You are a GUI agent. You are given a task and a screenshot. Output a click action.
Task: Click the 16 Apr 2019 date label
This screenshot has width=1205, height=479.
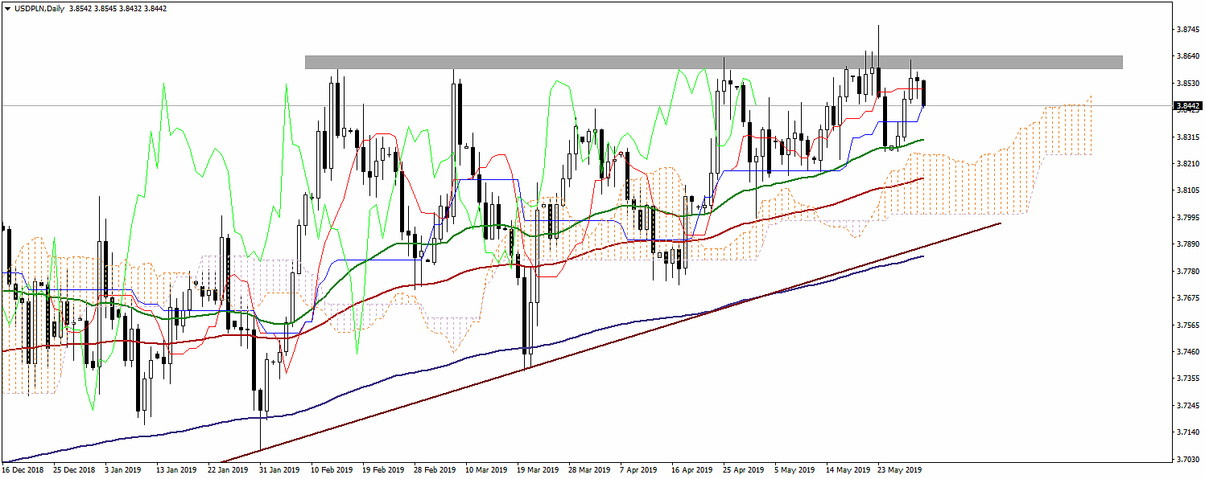pos(691,469)
